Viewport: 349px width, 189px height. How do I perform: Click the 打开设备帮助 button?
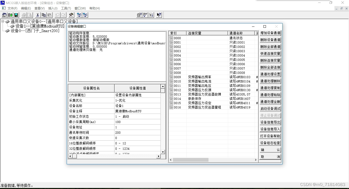(x=270, y=136)
